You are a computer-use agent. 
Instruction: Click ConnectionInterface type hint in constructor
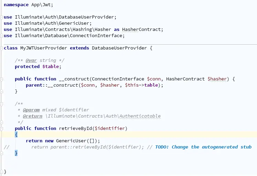point(118,79)
